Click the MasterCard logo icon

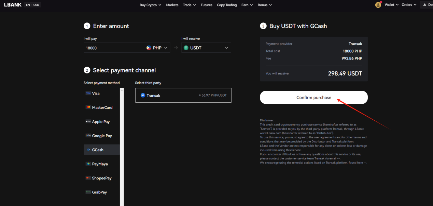point(88,107)
